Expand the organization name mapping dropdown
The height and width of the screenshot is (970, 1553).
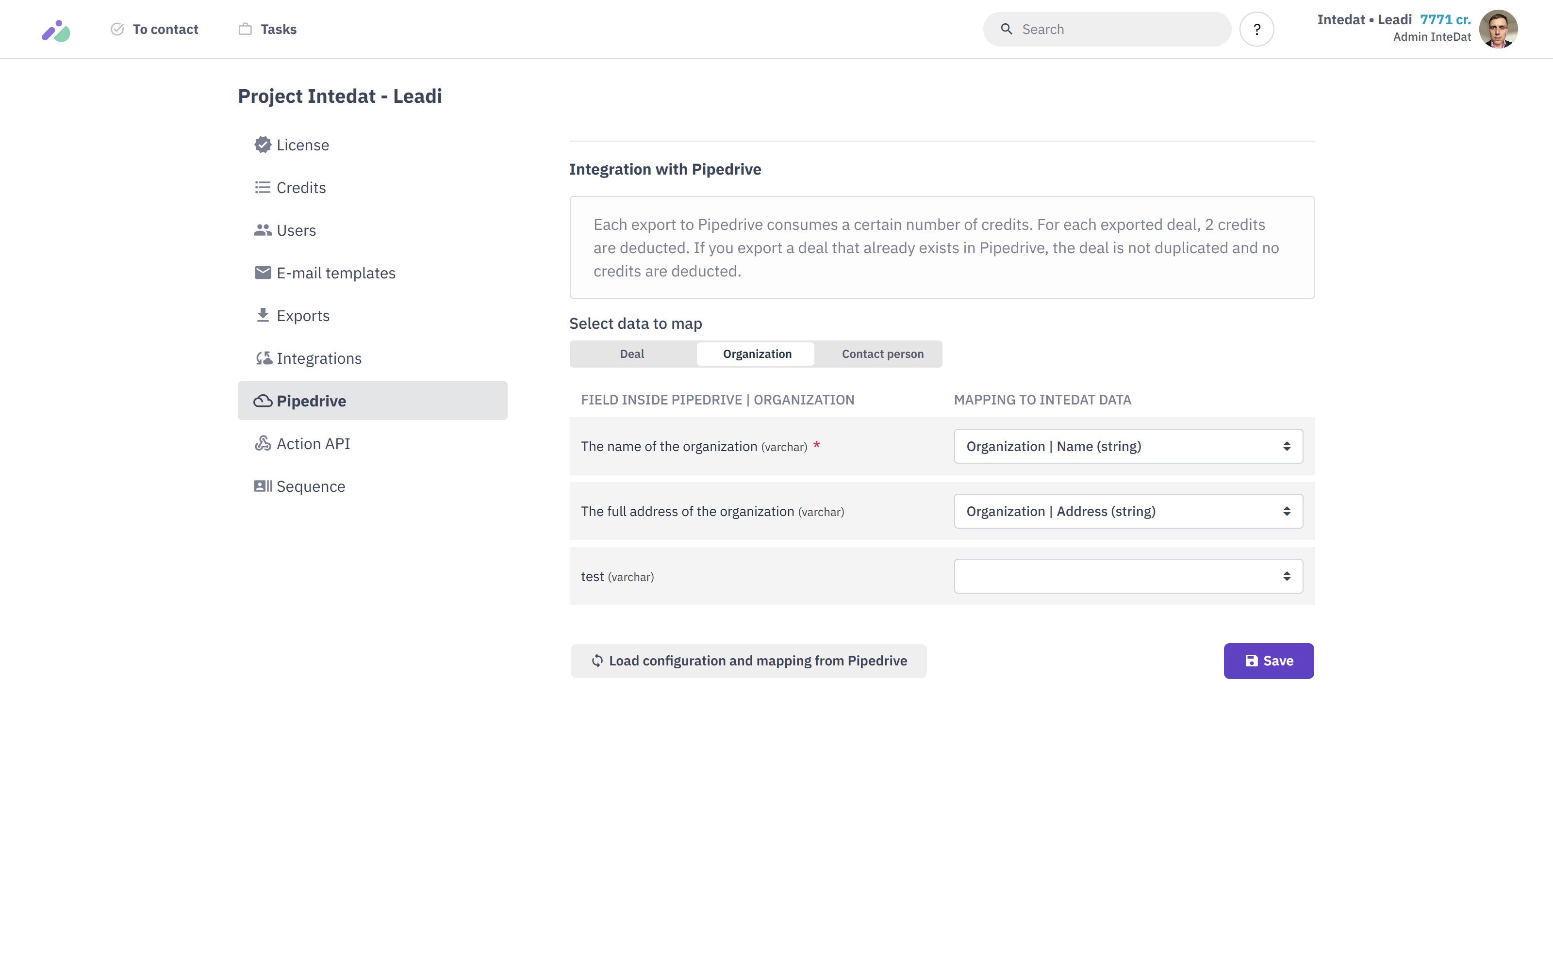pos(1127,447)
